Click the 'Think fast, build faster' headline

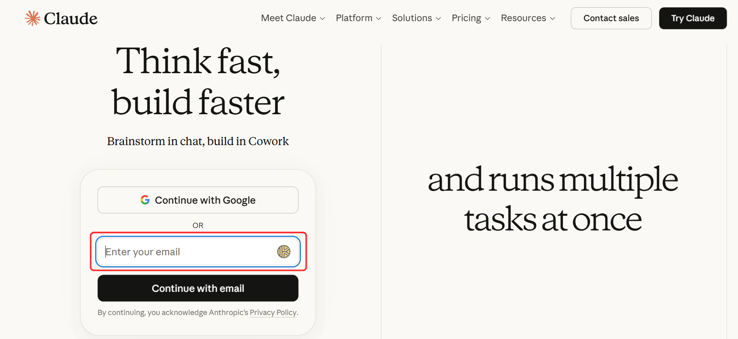pos(198,81)
